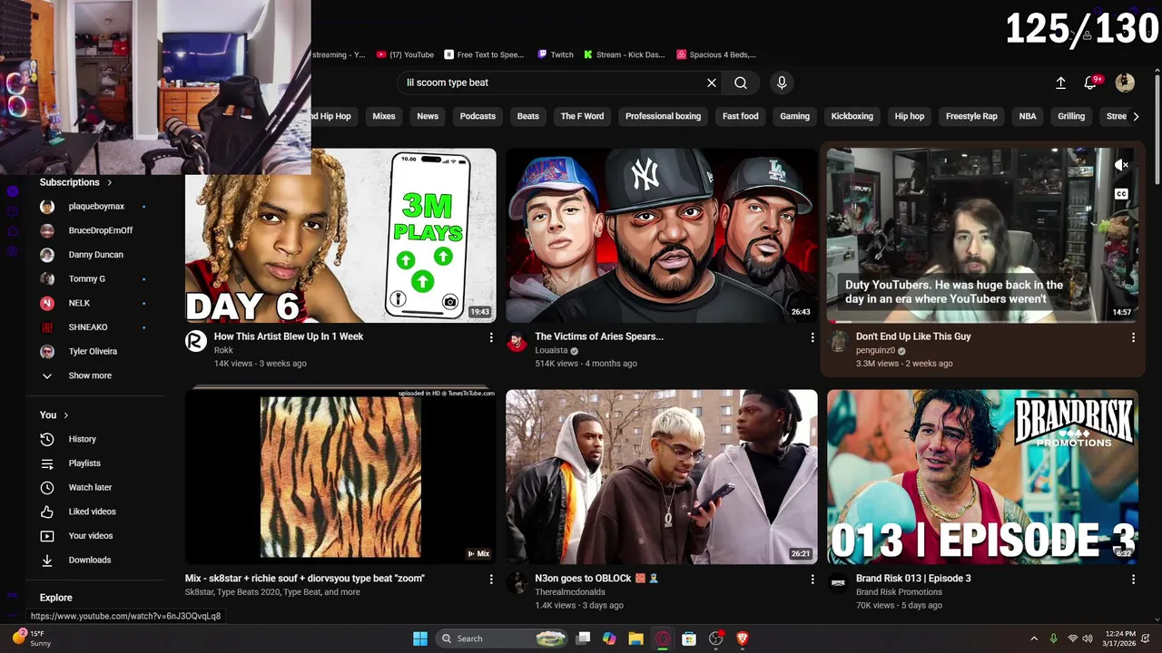Viewport: 1162px width, 653px height.
Task: Open the Windows Start button
Action: coord(420,638)
